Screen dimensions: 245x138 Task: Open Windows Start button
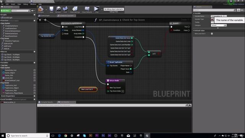pyautogui.click(x=3, y=136)
